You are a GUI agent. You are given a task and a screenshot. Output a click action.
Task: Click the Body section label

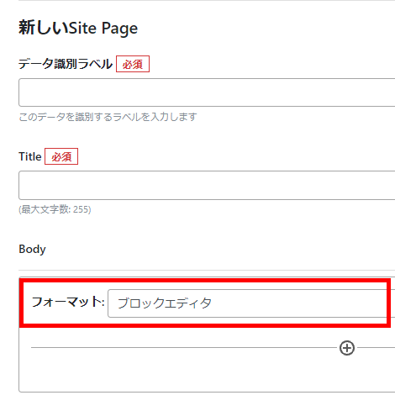coord(32,249)
